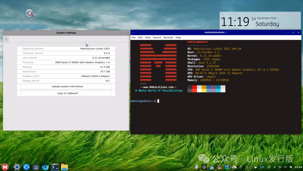The height and width of the screenshot is (171, 303).
Task: Click the terminal icon in taskbar
Action: [55, 167]
